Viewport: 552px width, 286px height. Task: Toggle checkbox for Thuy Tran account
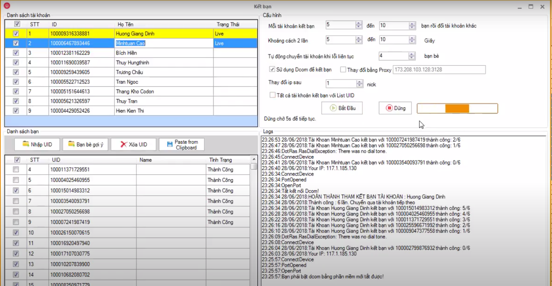click(x=16, y=101)
